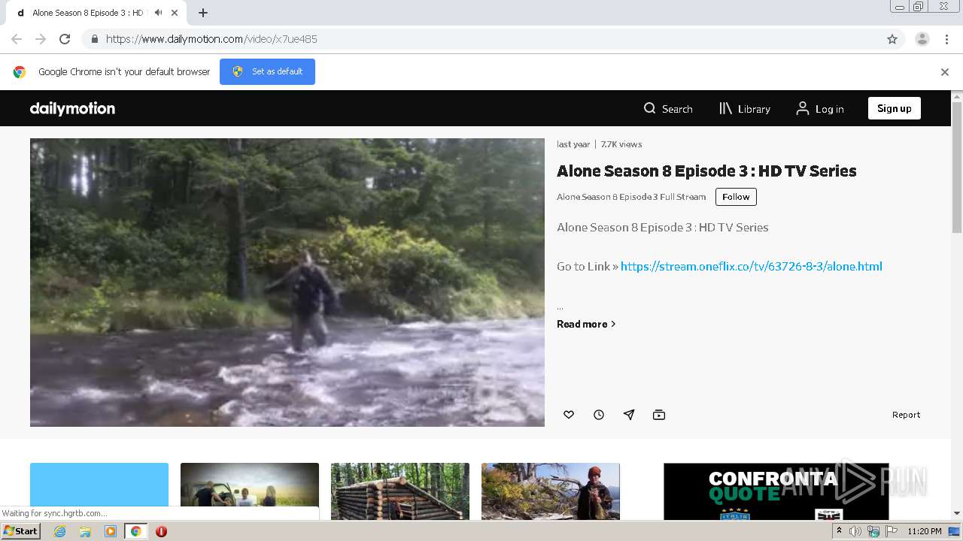Screen dimensions: 963x541
Task: Click the page vertical scrollbar thumb
Action: coord(957,167)
